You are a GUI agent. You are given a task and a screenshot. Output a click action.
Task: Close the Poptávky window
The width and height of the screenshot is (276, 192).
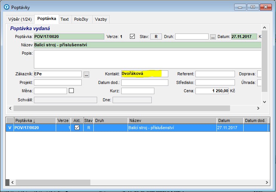pyautogui.click(x=265, y=7)
